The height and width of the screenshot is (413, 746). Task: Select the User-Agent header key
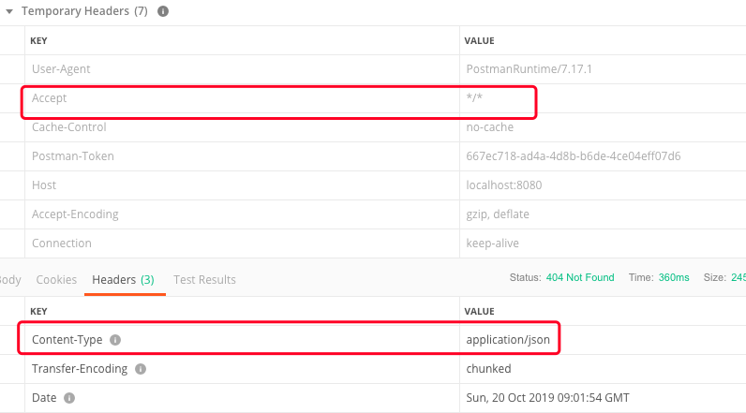point(61,69)
